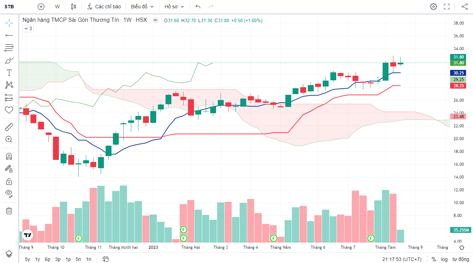Set range to 1n

point(89,259)
